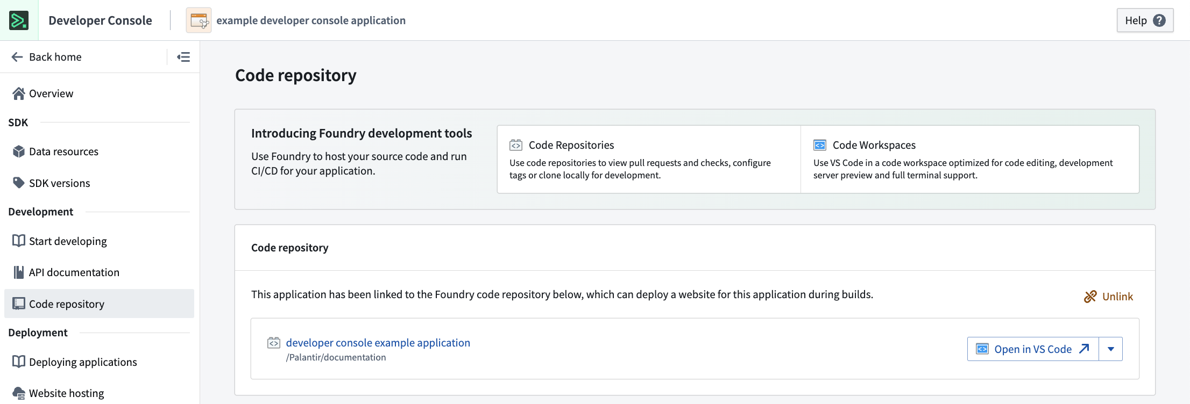Click the Code Workspaces card title
Screen dimensions: 1190x404
(x=874, y=145)
